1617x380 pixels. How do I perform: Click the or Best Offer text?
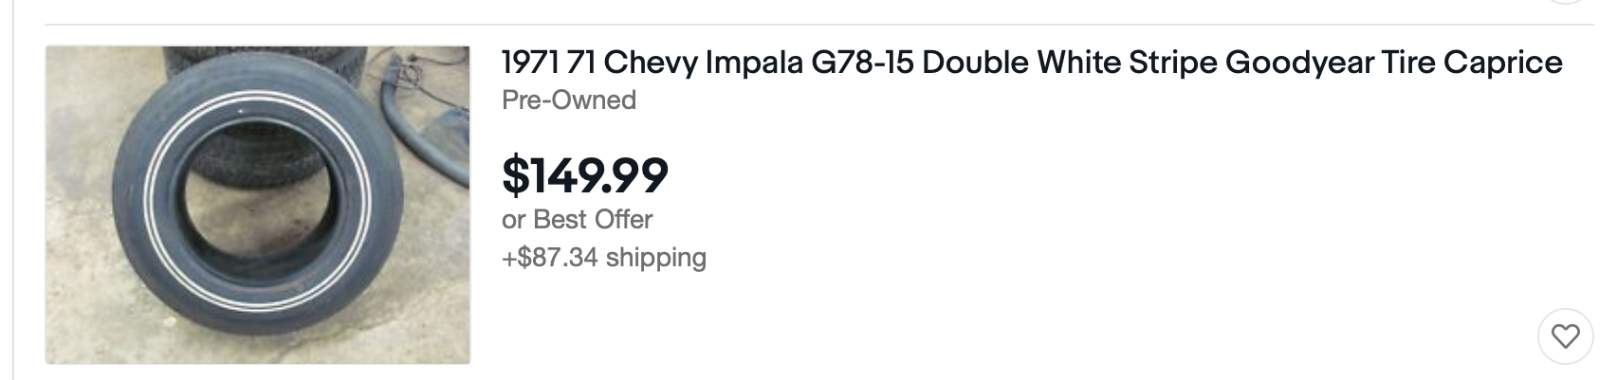(x=578, y=219)
